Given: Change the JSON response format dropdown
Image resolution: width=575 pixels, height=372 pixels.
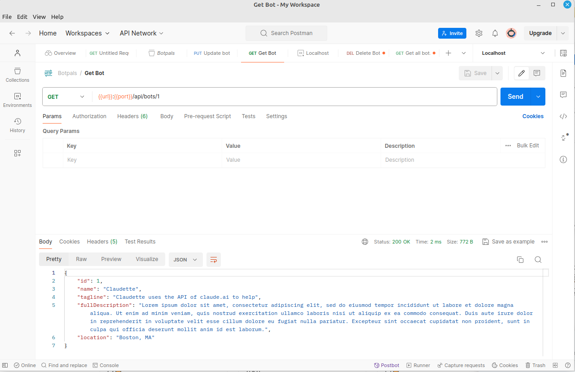Looking at the screenshot, I should coord(186,260).
